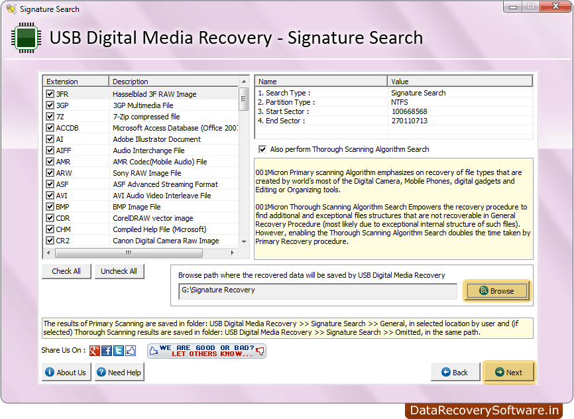This screenshot has height=419, width=574.
Task: Toggle the CDR extension checkbox
Action: pos(50,218)
